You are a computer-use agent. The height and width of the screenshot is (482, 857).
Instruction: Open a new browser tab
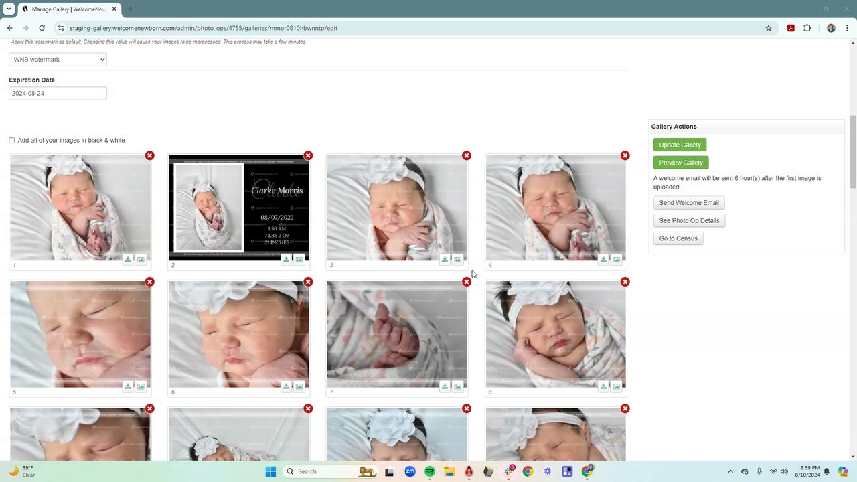pos(130,9)
